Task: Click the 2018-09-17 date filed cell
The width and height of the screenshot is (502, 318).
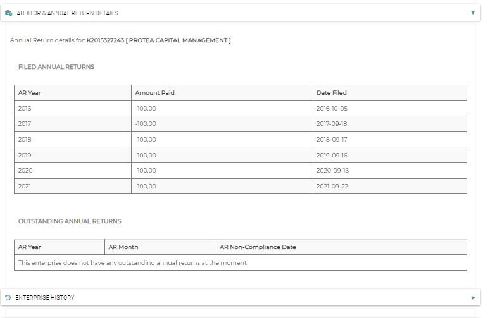Action: coord(332,139)
